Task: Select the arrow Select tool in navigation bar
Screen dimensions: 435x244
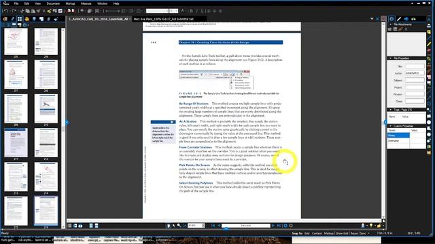Action: point(174,226)
